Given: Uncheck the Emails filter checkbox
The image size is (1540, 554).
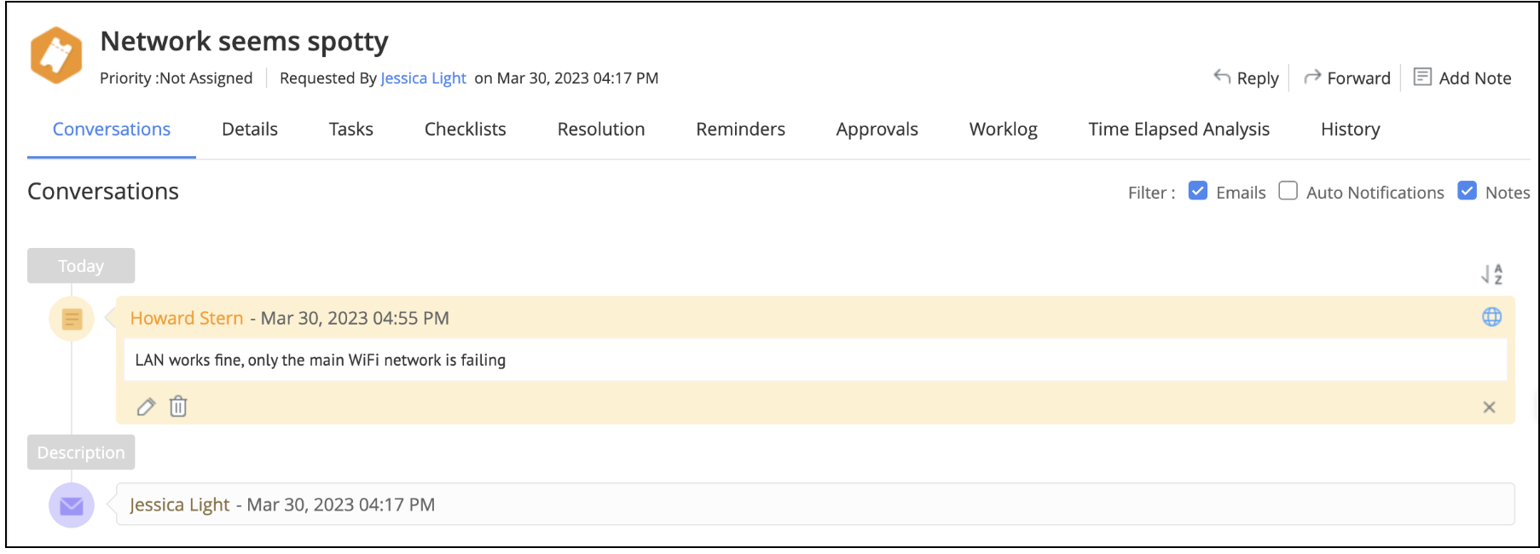Looking at the screenshot, I should (x=1198, y=191).
